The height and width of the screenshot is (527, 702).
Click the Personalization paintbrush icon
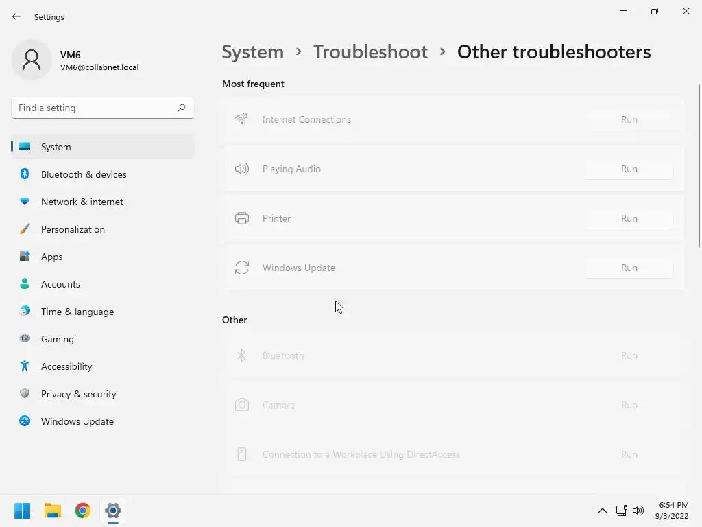(x=25, y=229)
